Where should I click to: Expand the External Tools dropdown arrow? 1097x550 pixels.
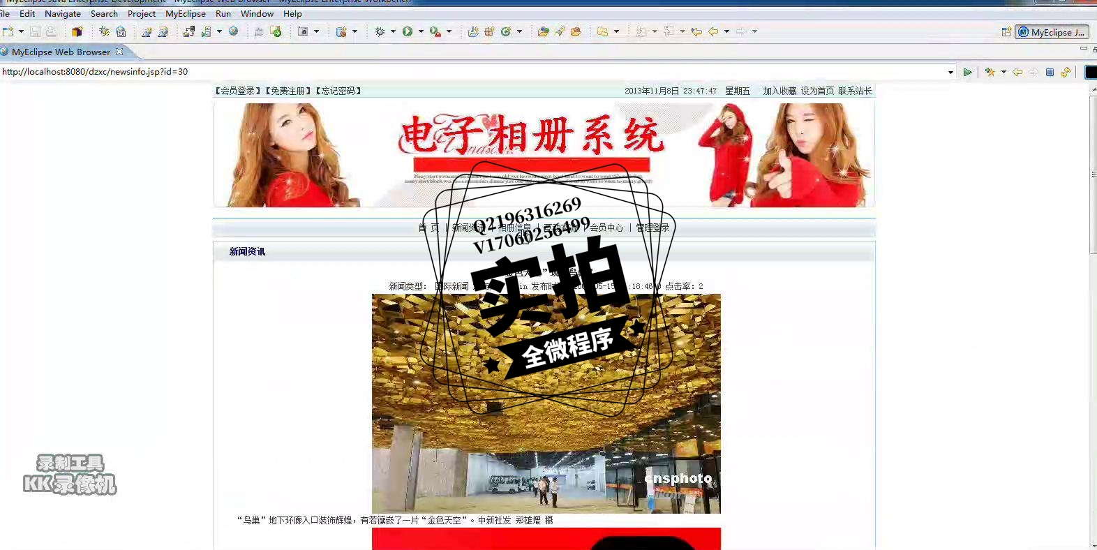[449, 31]
